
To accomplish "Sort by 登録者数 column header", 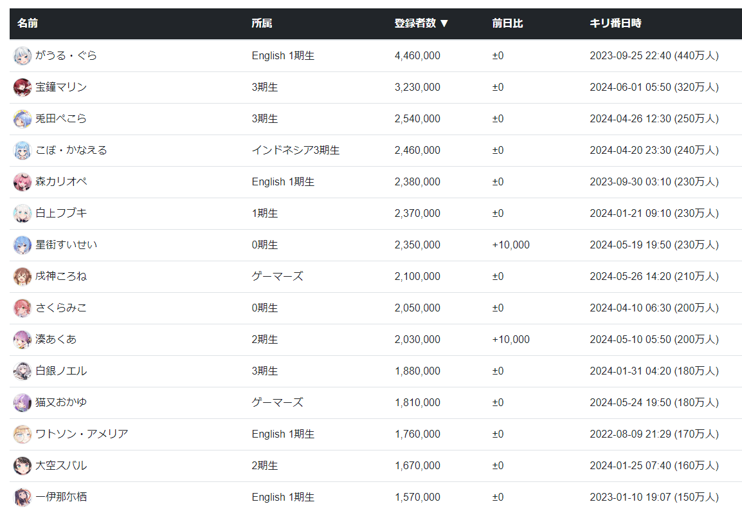I will tap(421, 23).
